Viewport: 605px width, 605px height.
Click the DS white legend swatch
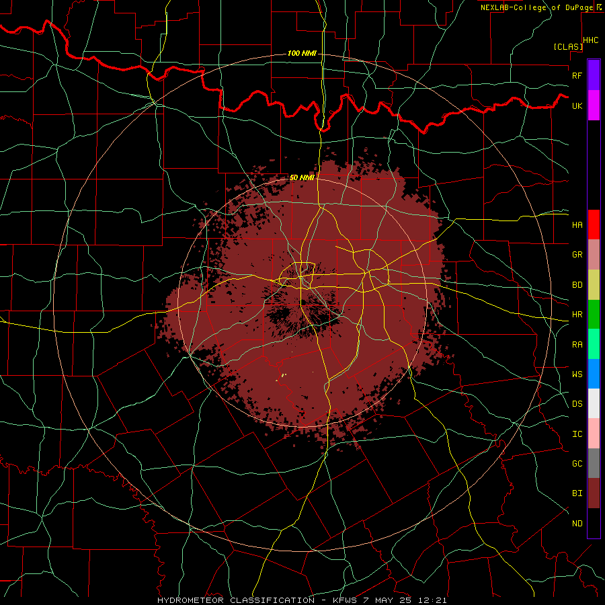594,403
